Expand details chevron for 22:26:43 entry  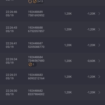pyautogui.click(x=99, y=29)
